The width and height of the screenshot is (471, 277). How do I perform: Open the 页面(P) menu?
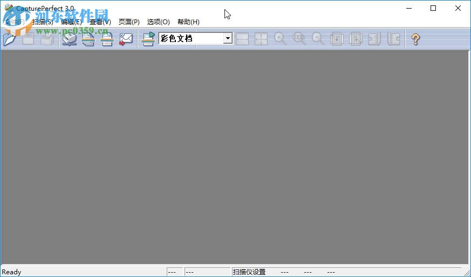[129, 22]
